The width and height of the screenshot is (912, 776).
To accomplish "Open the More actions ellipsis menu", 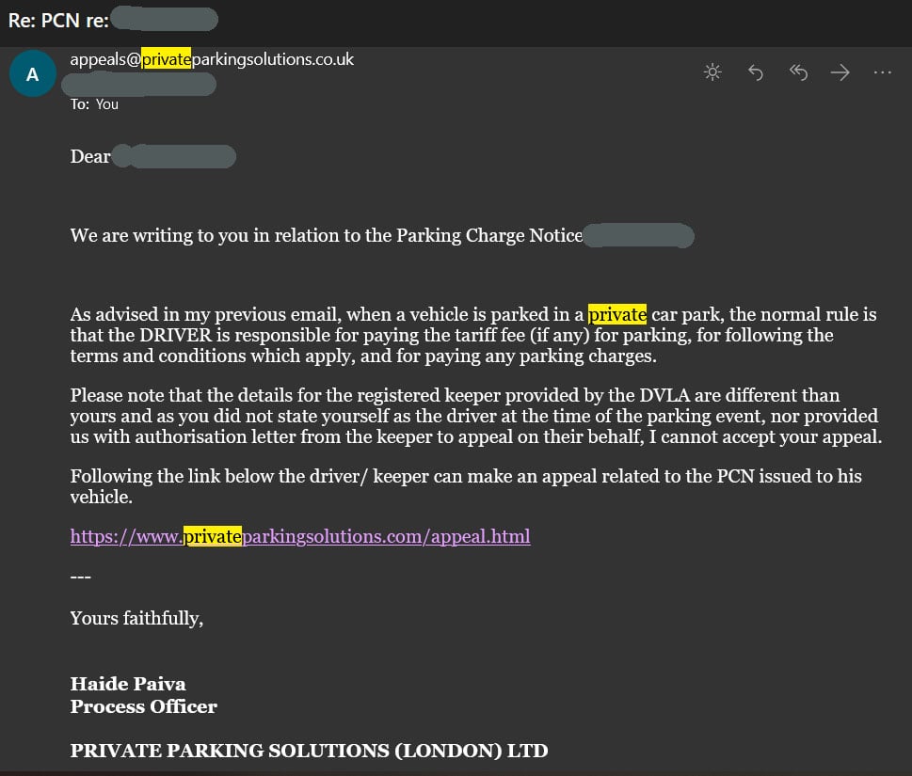I will [x=882, y=72].
